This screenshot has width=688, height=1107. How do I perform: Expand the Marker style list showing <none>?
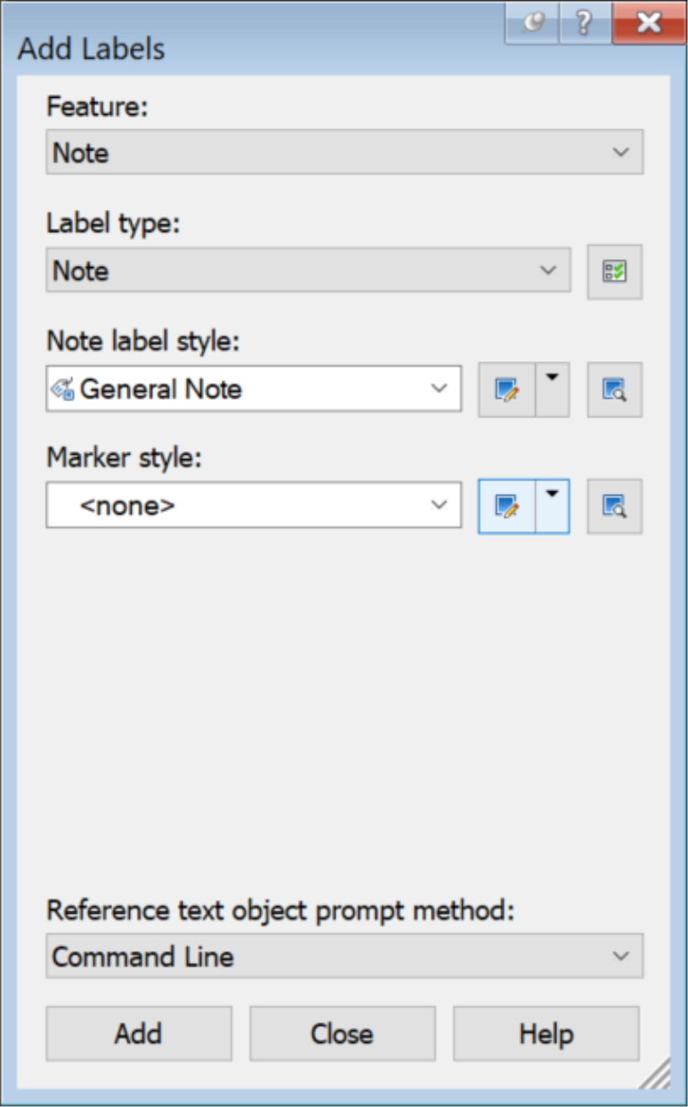coord(254,505)
